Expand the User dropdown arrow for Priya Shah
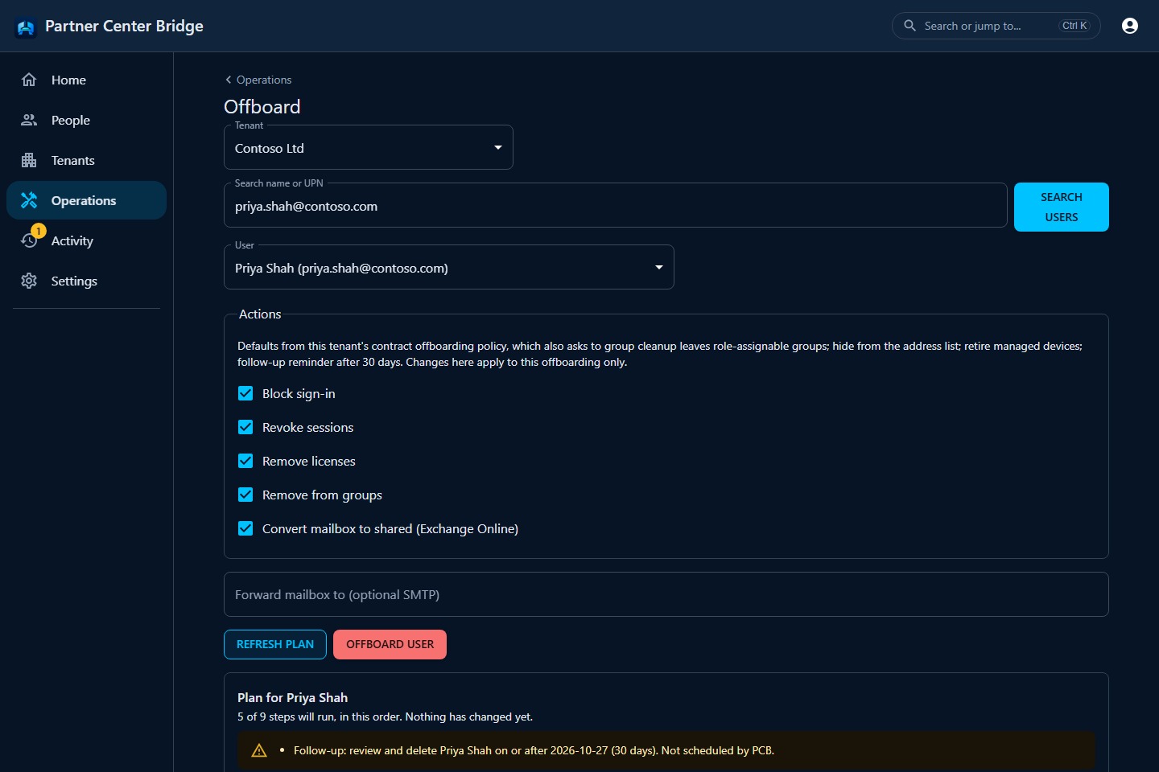The height and width of the screenshot is (772, 1159). pyautogui.click(x=659, y=268)
